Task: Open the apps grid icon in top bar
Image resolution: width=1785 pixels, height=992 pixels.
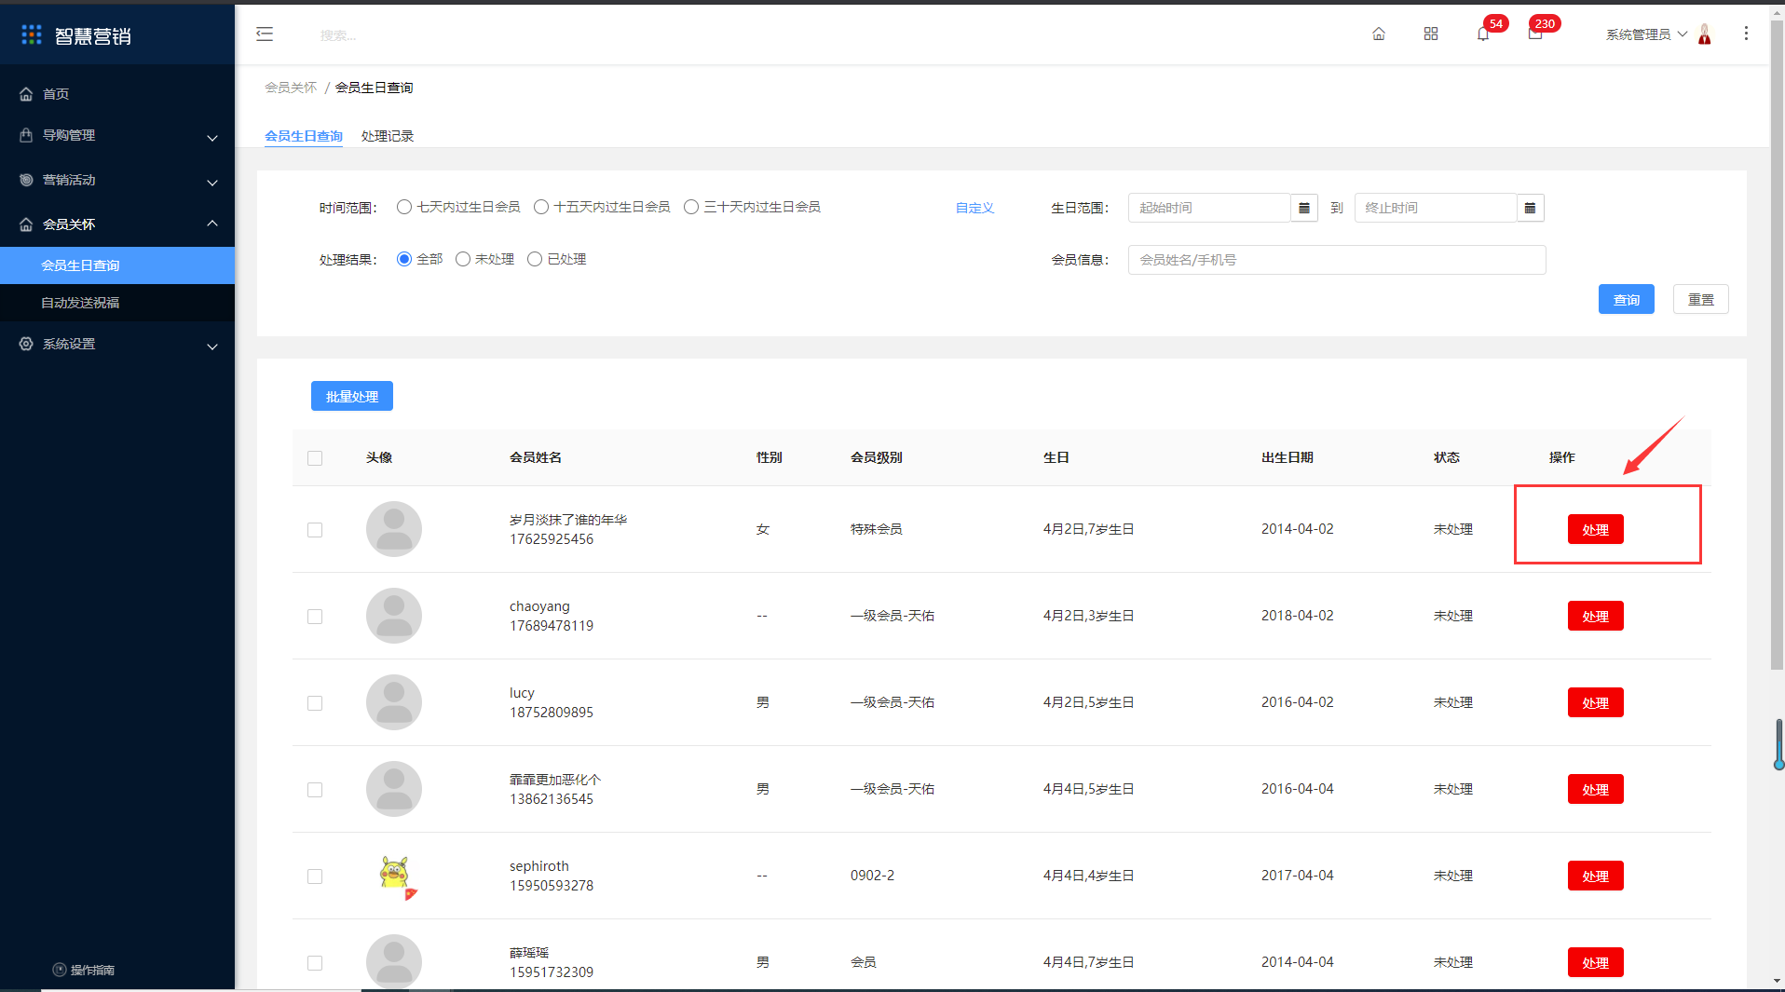Action: [1431, 34]
